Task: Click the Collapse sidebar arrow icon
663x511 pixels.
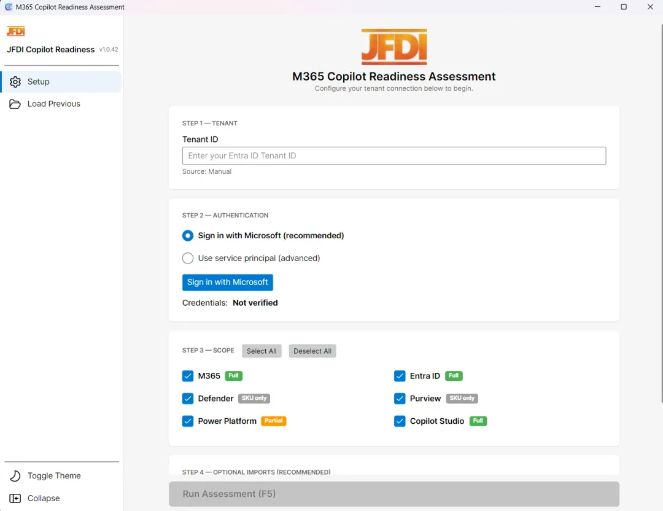Action: (15, 498)
